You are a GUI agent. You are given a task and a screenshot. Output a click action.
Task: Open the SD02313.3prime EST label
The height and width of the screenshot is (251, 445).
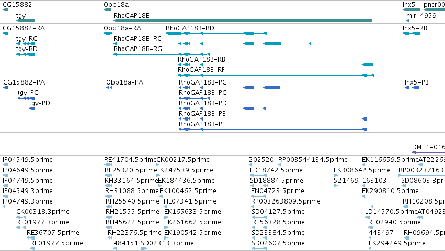167,243
